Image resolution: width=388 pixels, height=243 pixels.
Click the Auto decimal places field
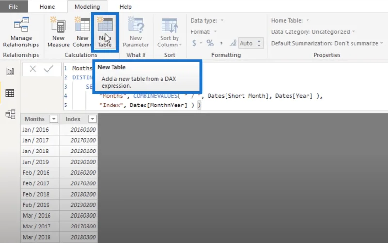(x=247, y=43)
